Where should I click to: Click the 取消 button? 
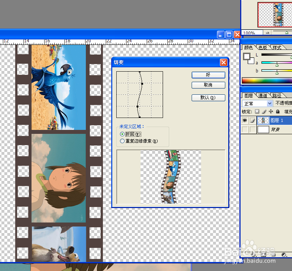(208, 85)
